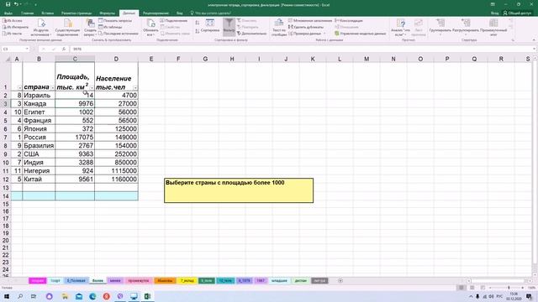
Task: Click the Вход sign-in link
Action: click(494, 13)
